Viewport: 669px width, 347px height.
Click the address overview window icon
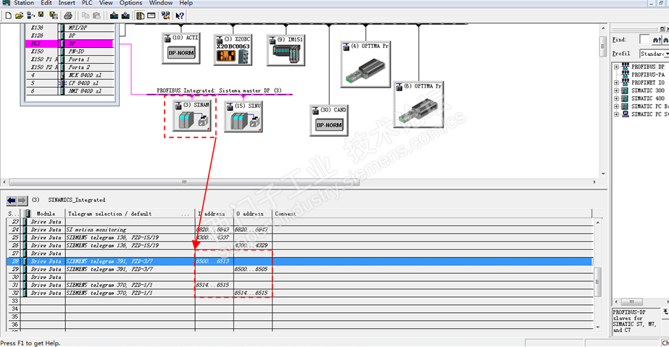pyautogui.click(x=151, y=16)
